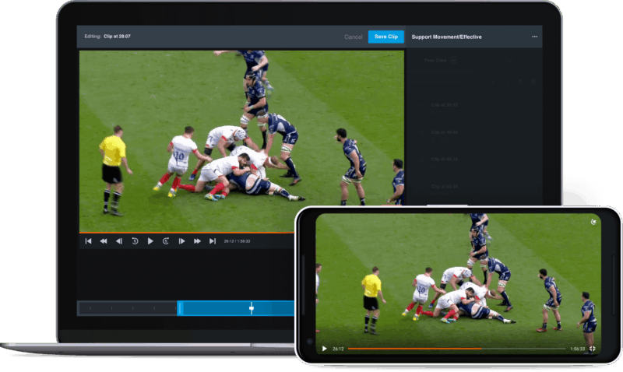Cancel the clip editing
The width and height of the screenshot is (623, 372).
click(353, 37)
